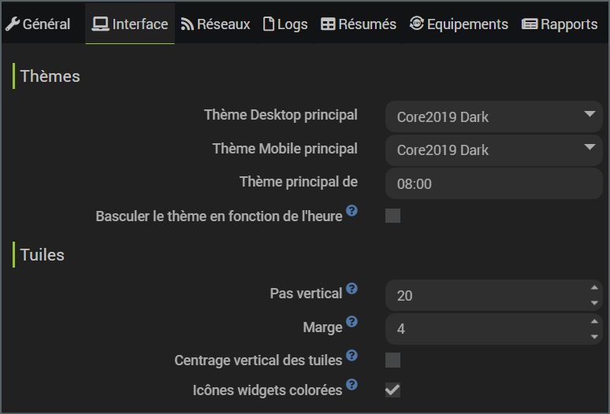This screenshot has height=414, width=610.
Task: Switch to the Résumés tab
Action: (x=359, y=24)
